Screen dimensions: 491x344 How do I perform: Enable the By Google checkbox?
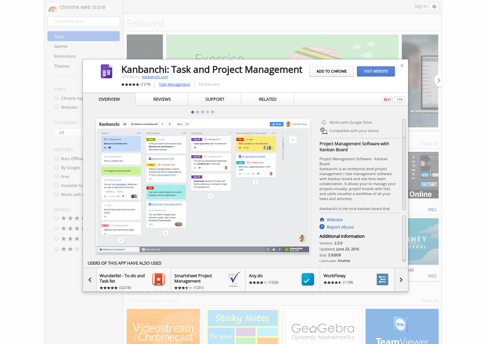[57, 168]
